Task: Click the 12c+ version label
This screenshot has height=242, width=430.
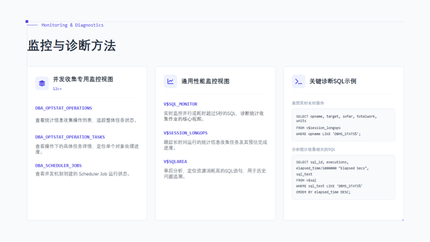Action: [57, 89]
